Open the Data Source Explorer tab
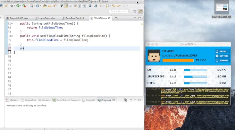The image size is (235, 130). pyautogui.click(x=66, y=100)
